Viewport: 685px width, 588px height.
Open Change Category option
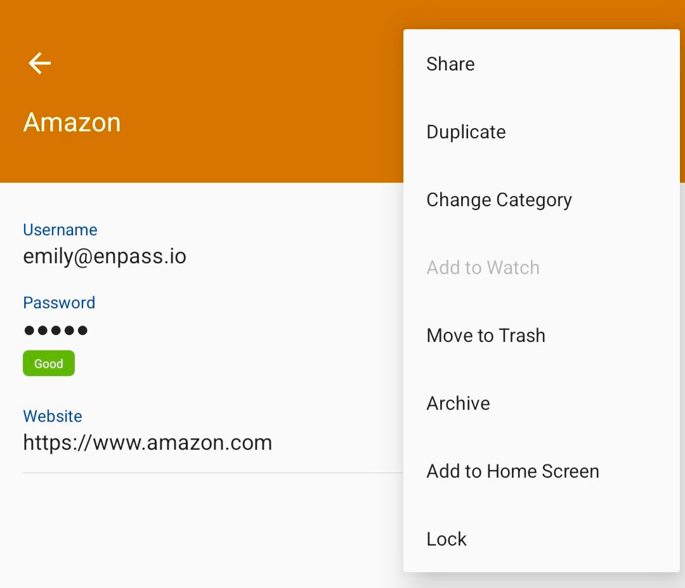[x=541, y=200]
